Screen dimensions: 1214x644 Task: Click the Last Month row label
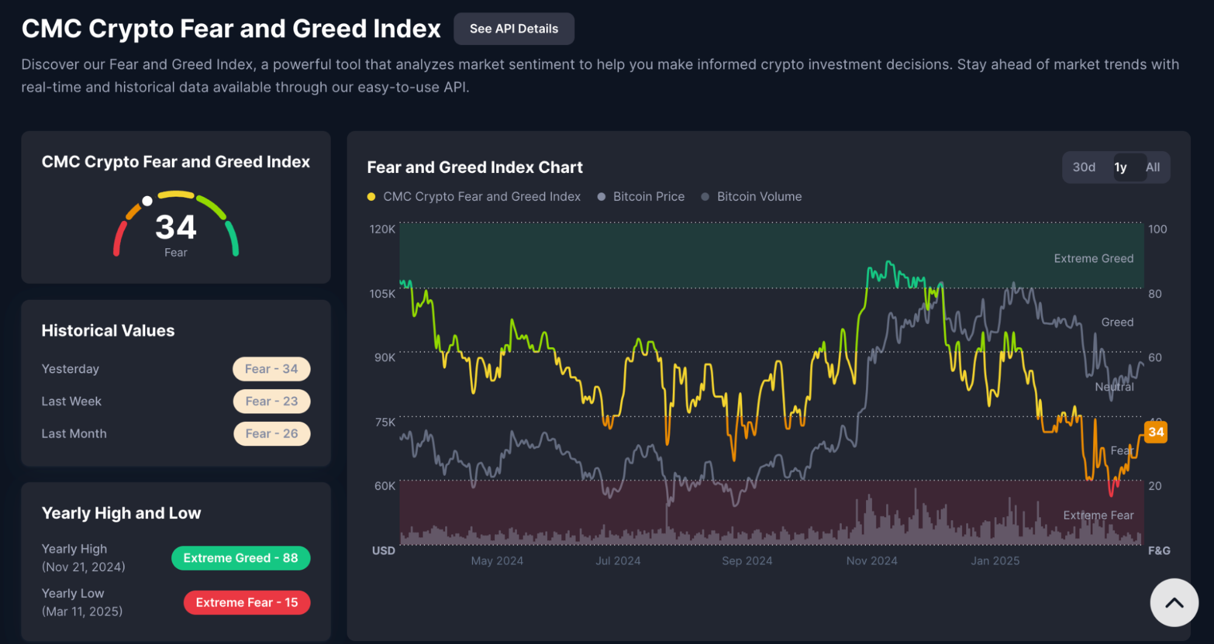click(73, 433)
